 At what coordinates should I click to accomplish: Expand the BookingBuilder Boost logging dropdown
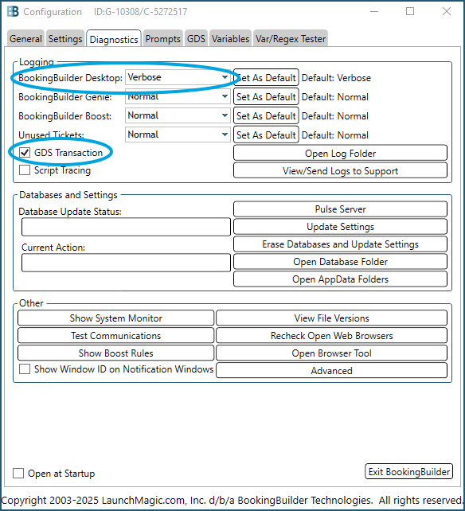pyautogui.click(x=178, y=115)
